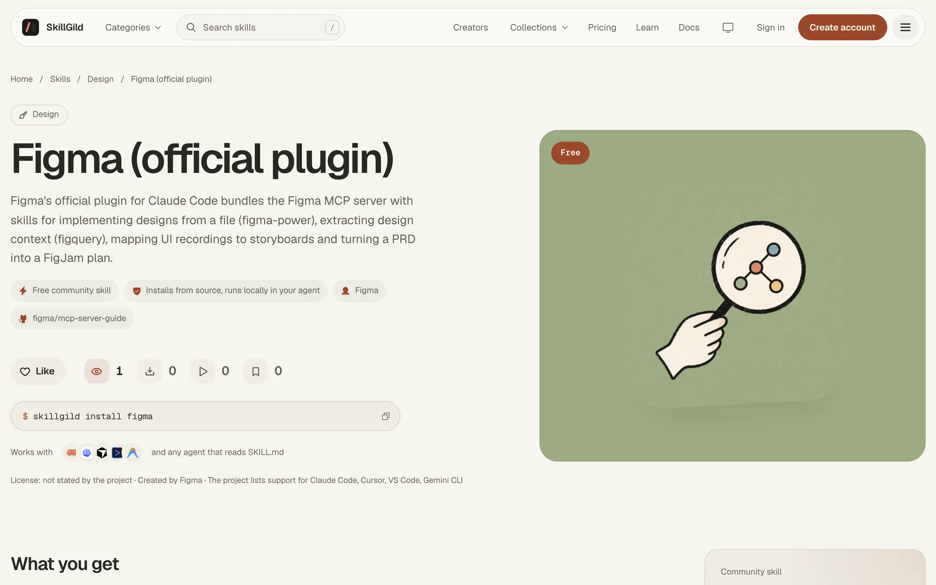This screenshot has height=585, width=936.
Task: Click the SkillGild brand name
Action: coord(65,28)
